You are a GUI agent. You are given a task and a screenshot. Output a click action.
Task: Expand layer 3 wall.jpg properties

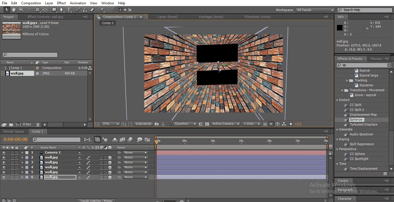(22, 162)
